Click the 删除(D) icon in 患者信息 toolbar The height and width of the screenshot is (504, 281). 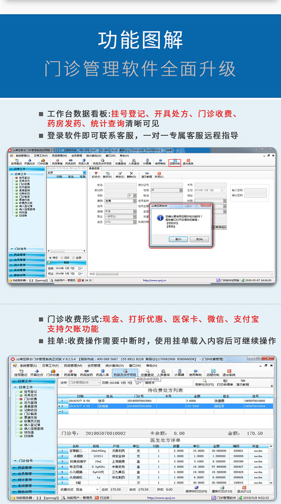pyautogui.click(x=131, y=175)
